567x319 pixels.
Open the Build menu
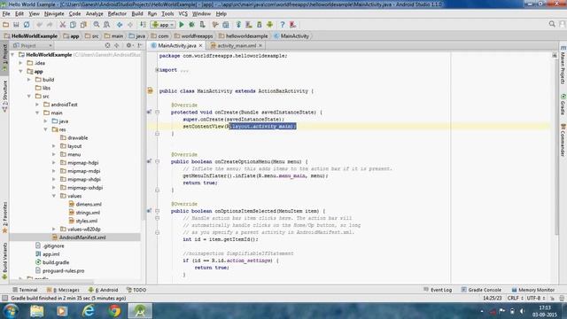click(x=137, y=14)
